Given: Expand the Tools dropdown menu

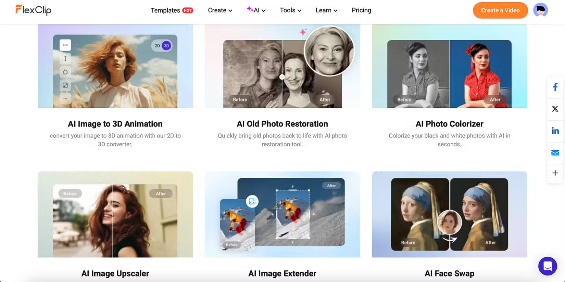Looking at the screenshot, I should 290,10.
